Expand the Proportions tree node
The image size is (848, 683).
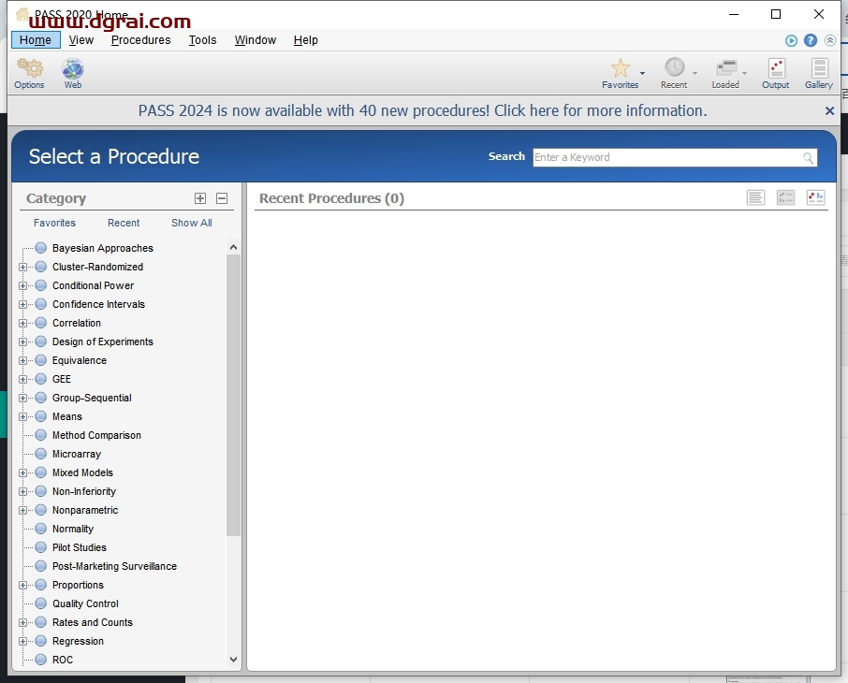pyautogui.click(x=22, y=585)
